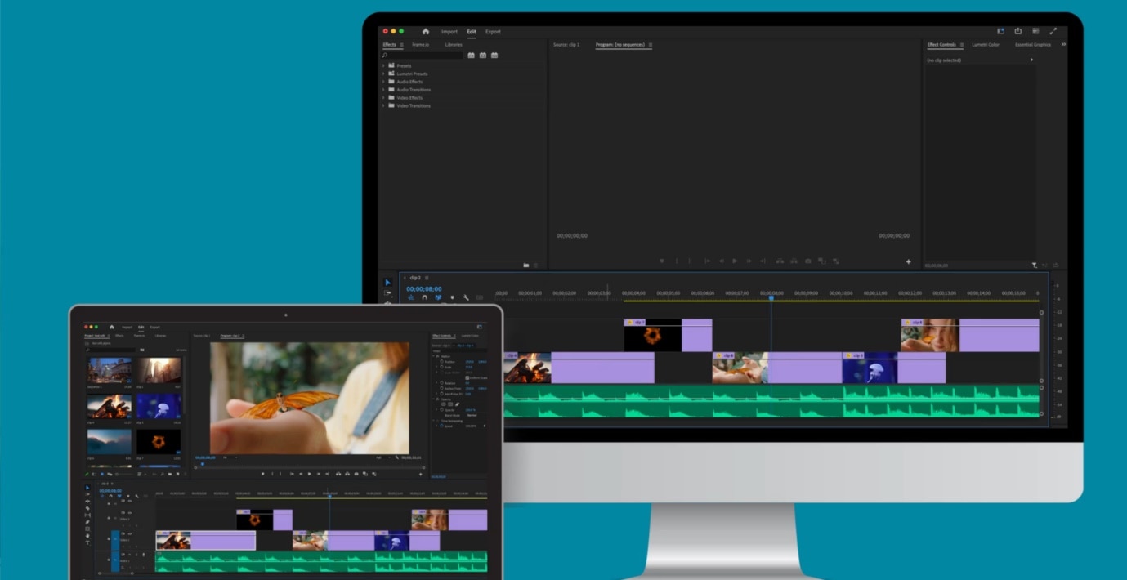The width and height of the screenshot is (1127, 580).
Task: Open the button editor plus icon on monitor
Action: 908,262
